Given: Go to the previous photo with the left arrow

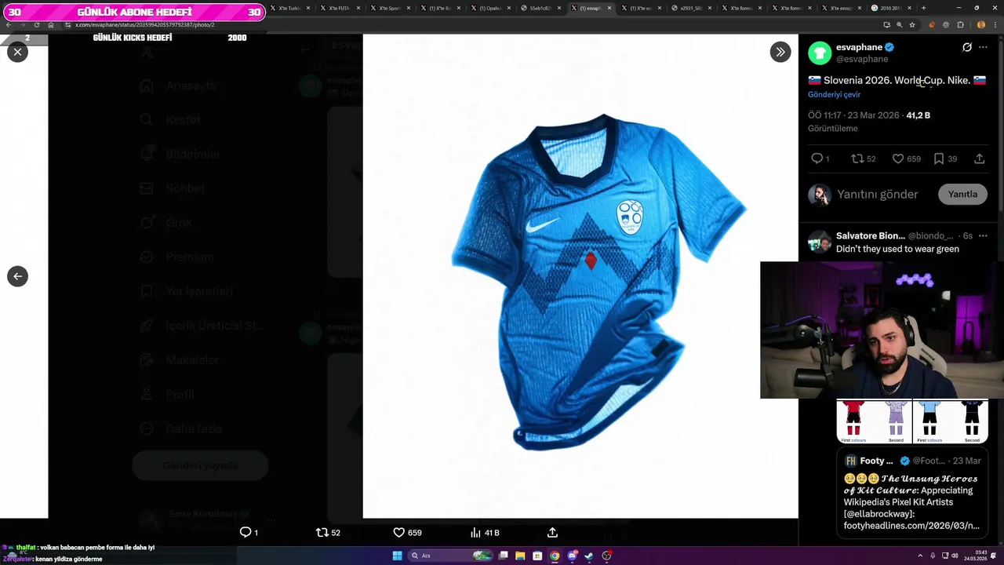Looking at the screenshot, I should (17, 276).
